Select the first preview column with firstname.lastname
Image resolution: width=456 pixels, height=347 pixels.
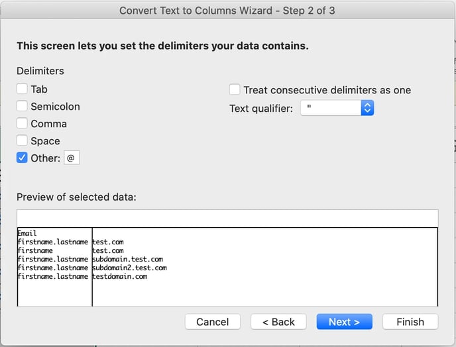pos(54,267)
